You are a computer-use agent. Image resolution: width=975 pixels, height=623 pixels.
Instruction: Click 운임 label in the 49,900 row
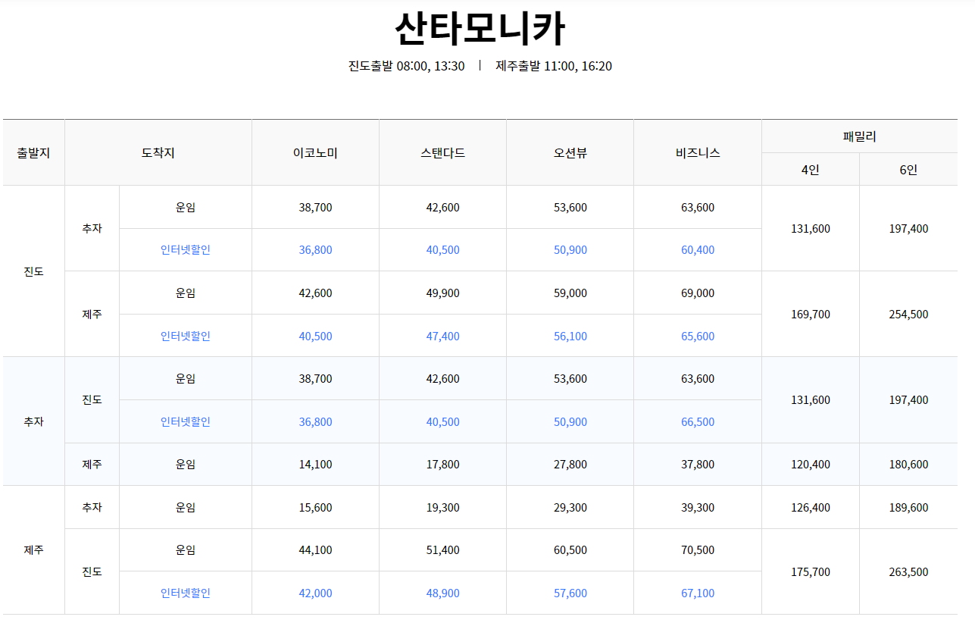pyautogui.click(x=186, y=293)
